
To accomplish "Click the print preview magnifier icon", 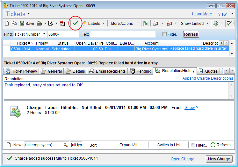I will pyautogui.click(x=51, y=23).
